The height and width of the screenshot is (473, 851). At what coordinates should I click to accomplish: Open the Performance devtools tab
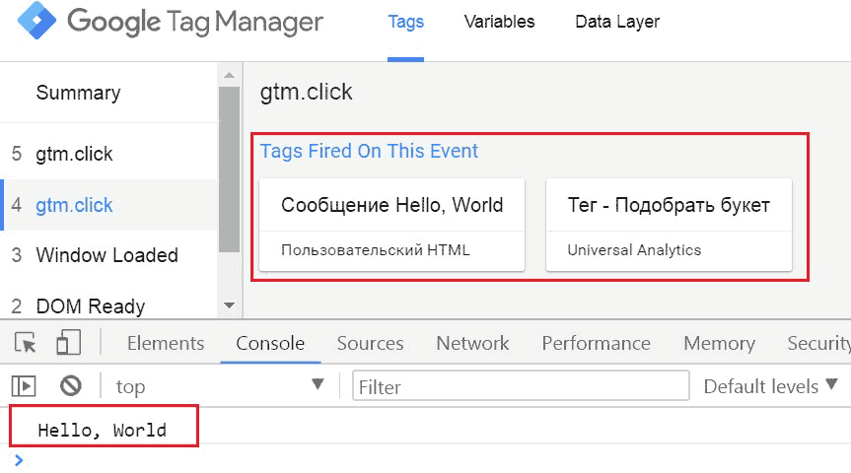(596, 343)
